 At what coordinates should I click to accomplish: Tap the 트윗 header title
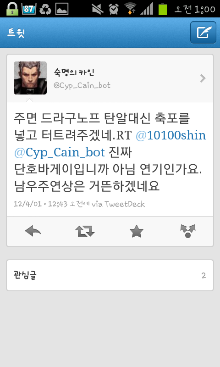click(16, 33)
